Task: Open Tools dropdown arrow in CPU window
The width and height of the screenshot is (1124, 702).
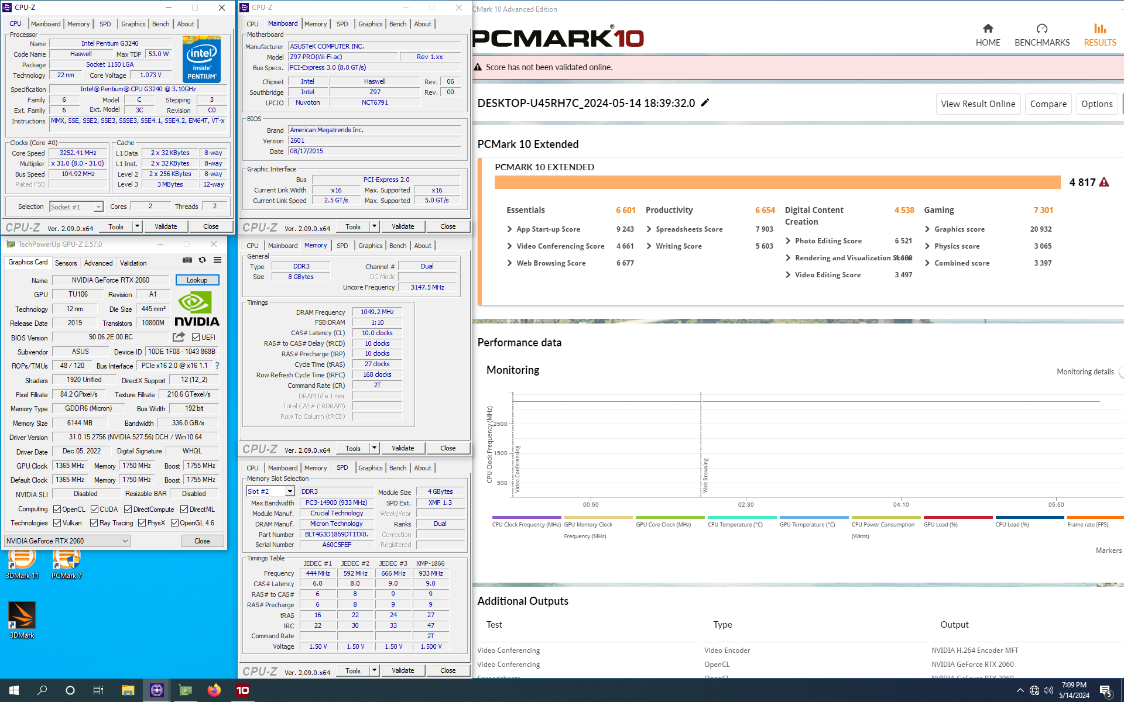Action: (138, 226)
